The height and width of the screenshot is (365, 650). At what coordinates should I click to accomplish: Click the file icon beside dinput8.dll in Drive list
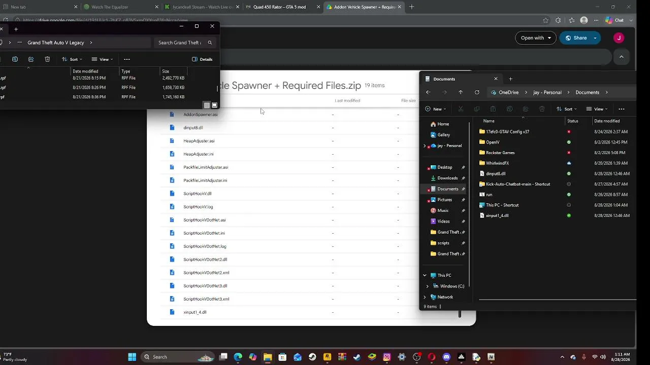(x=172, y=128)
